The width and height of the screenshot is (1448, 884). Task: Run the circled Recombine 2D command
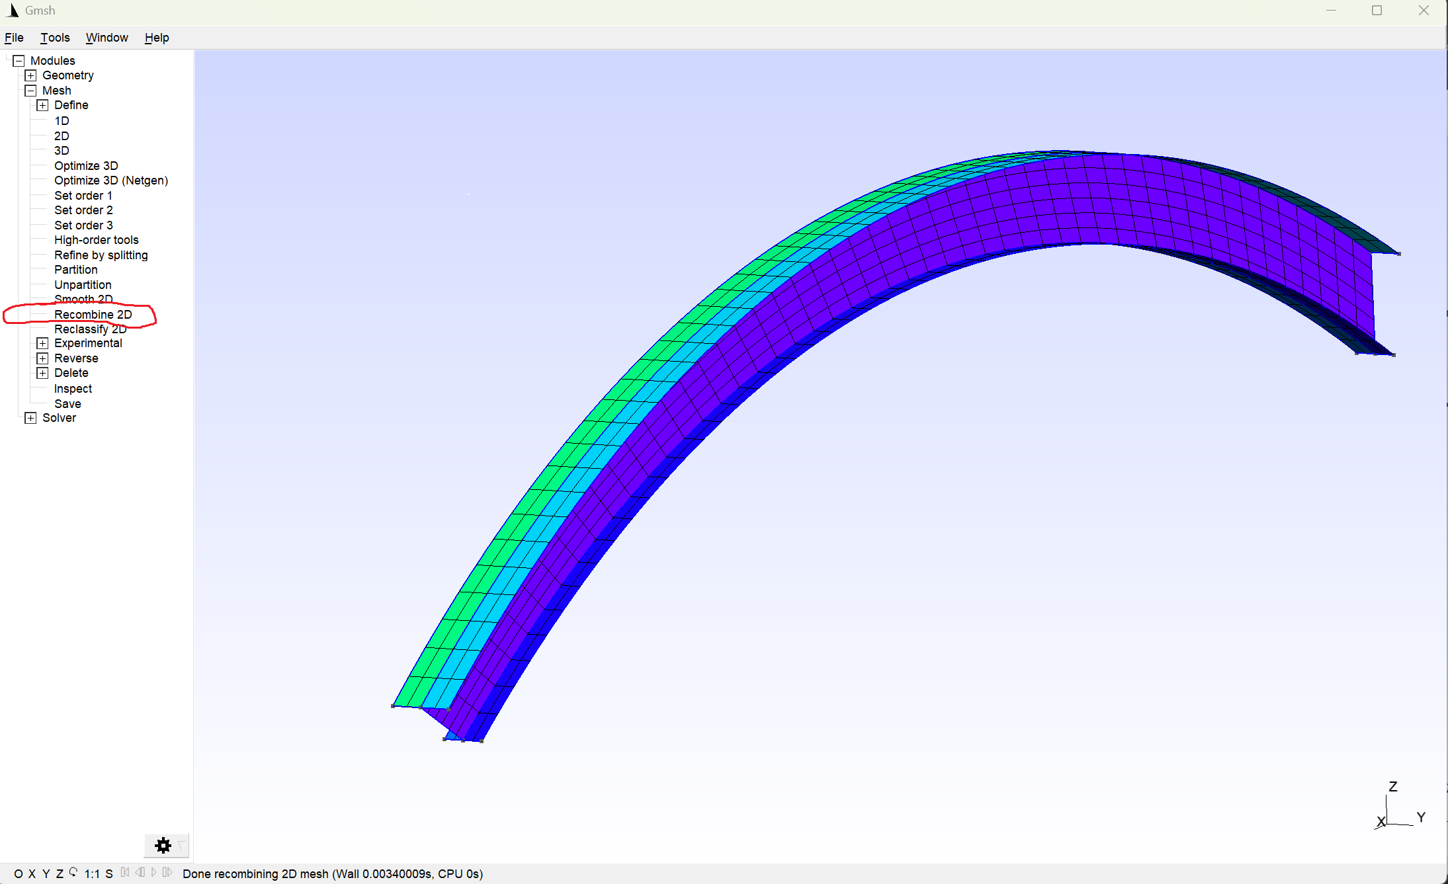[93, 315]
